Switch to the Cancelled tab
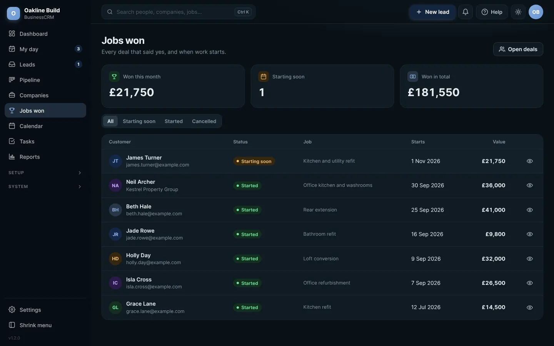The width and height of the screenshot is (554, 346). (x=204, y=121)
